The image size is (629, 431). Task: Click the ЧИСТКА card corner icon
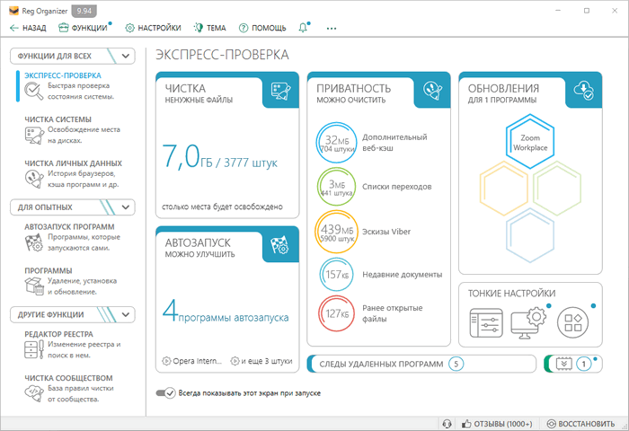pos(280,91)
